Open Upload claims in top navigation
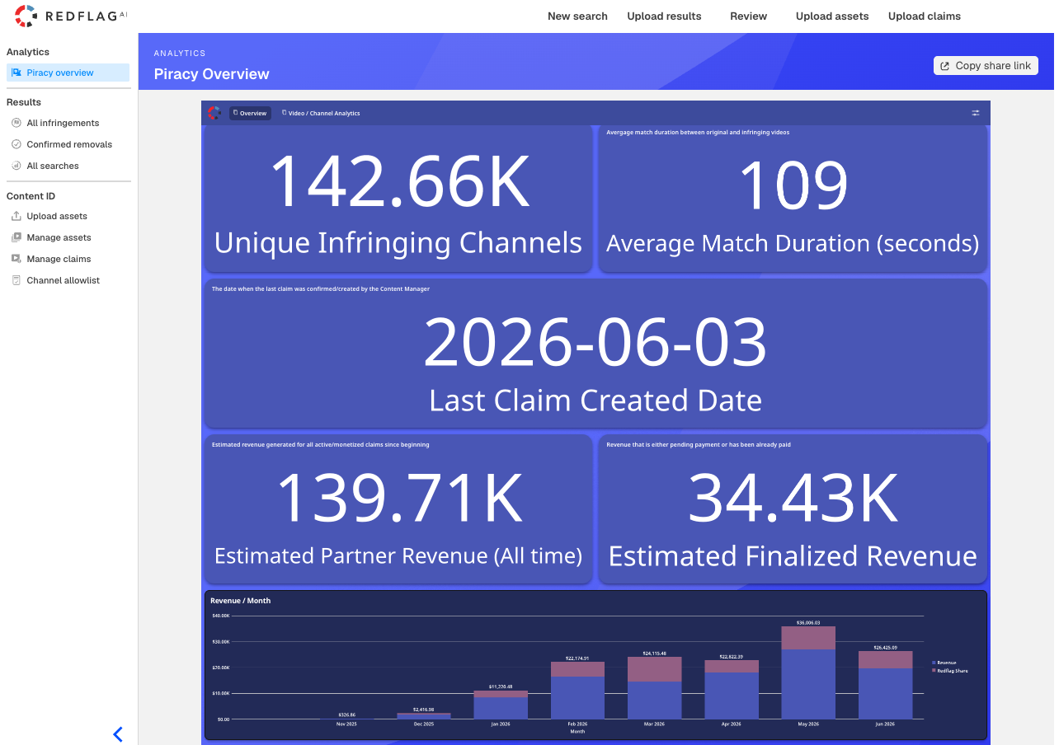 [x=925, y=16]
